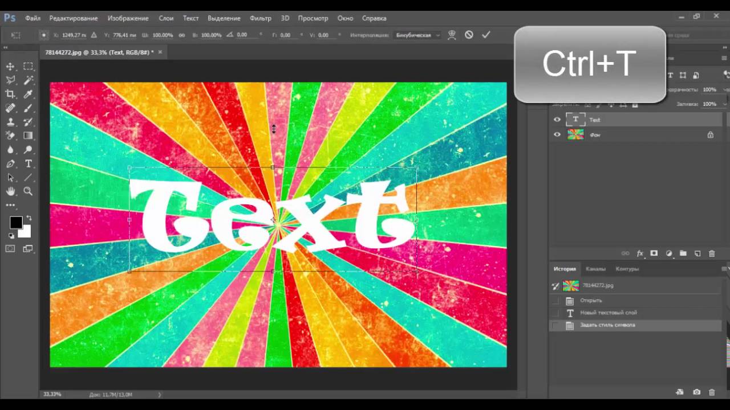Viewport: 730px width, 410px height.
Task: Select the Gradient tool
Action: [x=28, y=136]
